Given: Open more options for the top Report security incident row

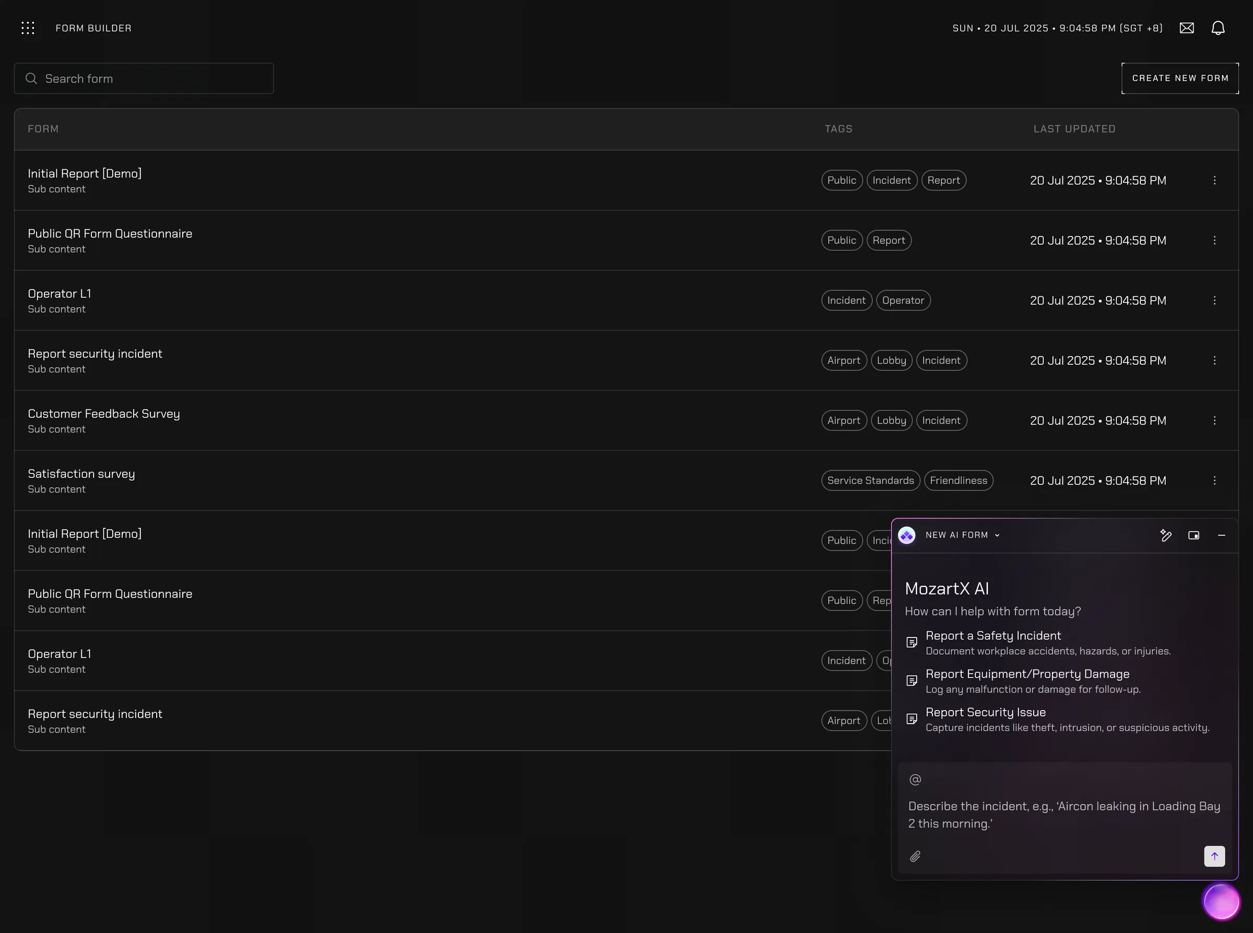Looking at the screenshot, I should coord(1214,360).
